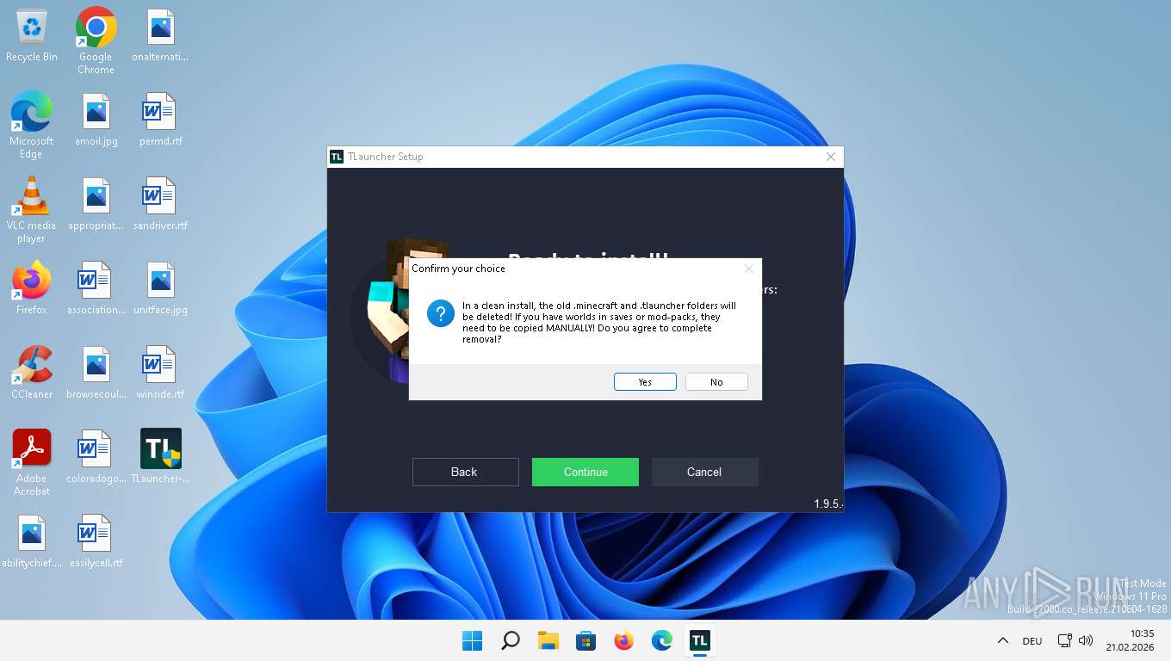Image resolution: width=1171 pixels, height=661 pixels.
Task: Open the volume tray icon
Action: point(1085,640)
